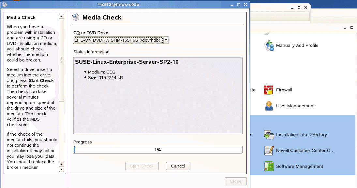This screenshot has height=188, width=357.
Task: Click the bold Start Check text in help
Action: pyautogui.click(x=41, y=80)
